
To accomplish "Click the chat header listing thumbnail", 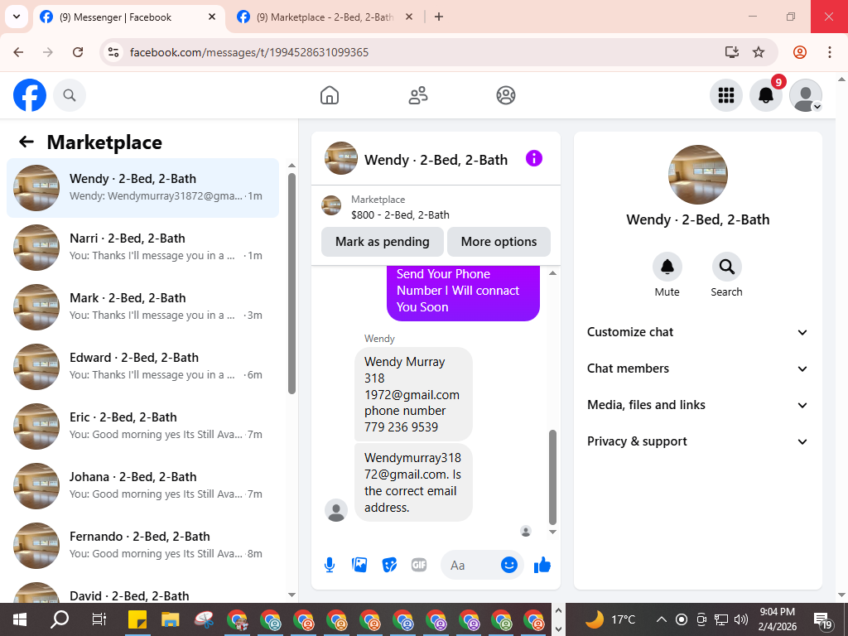I will tap(340, 158).
